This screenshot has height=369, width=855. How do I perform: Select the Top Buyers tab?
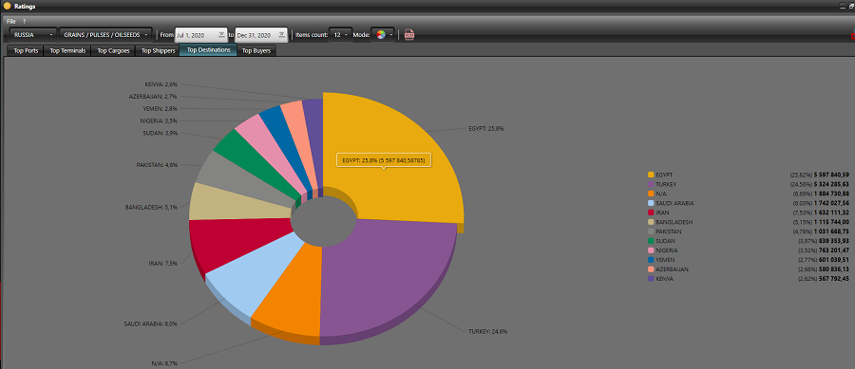tap(256, 51)
